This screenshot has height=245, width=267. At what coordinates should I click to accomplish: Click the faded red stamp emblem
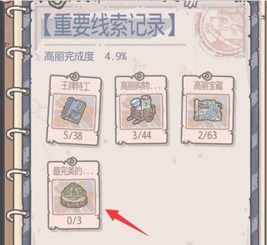221,30
